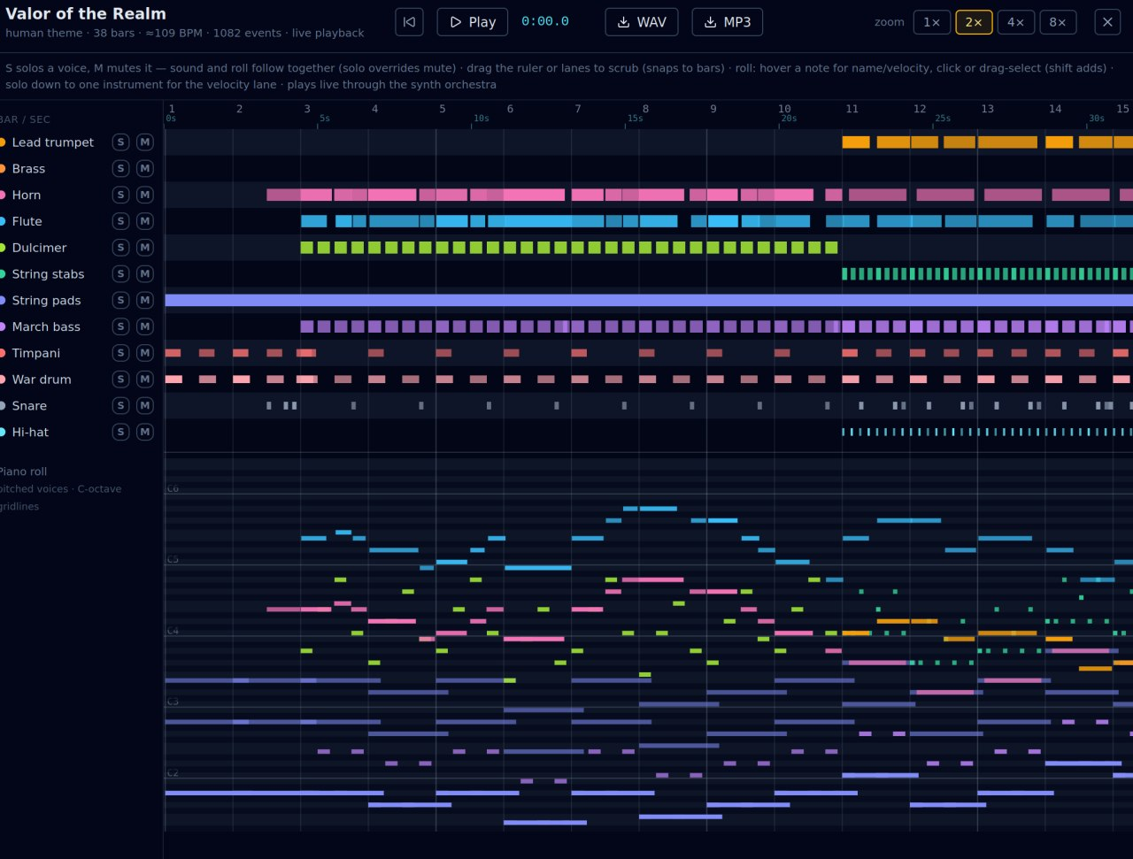Click the Lead trumpet track name

point(53,142)
